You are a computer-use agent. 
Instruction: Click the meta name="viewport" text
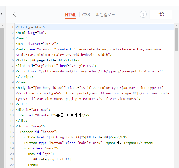[36, 49]
